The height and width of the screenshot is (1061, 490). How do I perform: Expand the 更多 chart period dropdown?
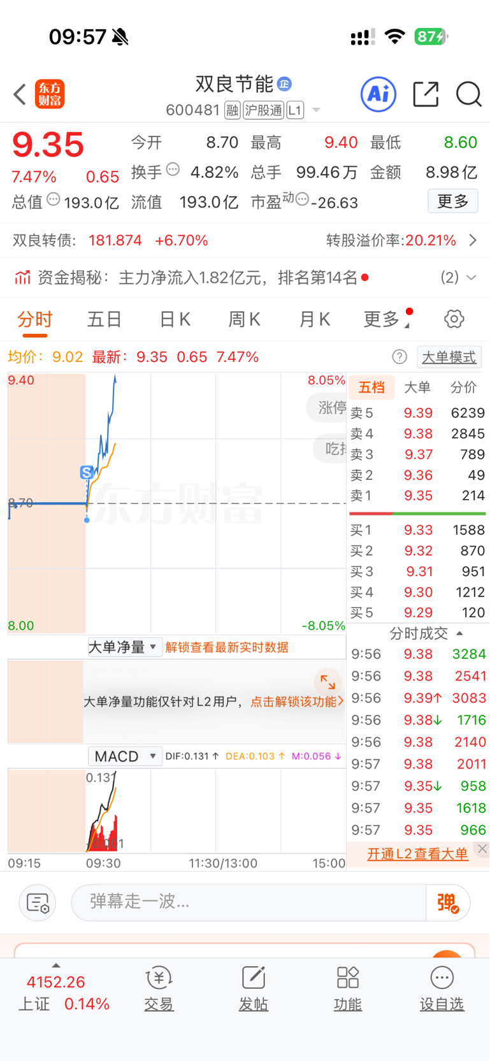[386, 319]
